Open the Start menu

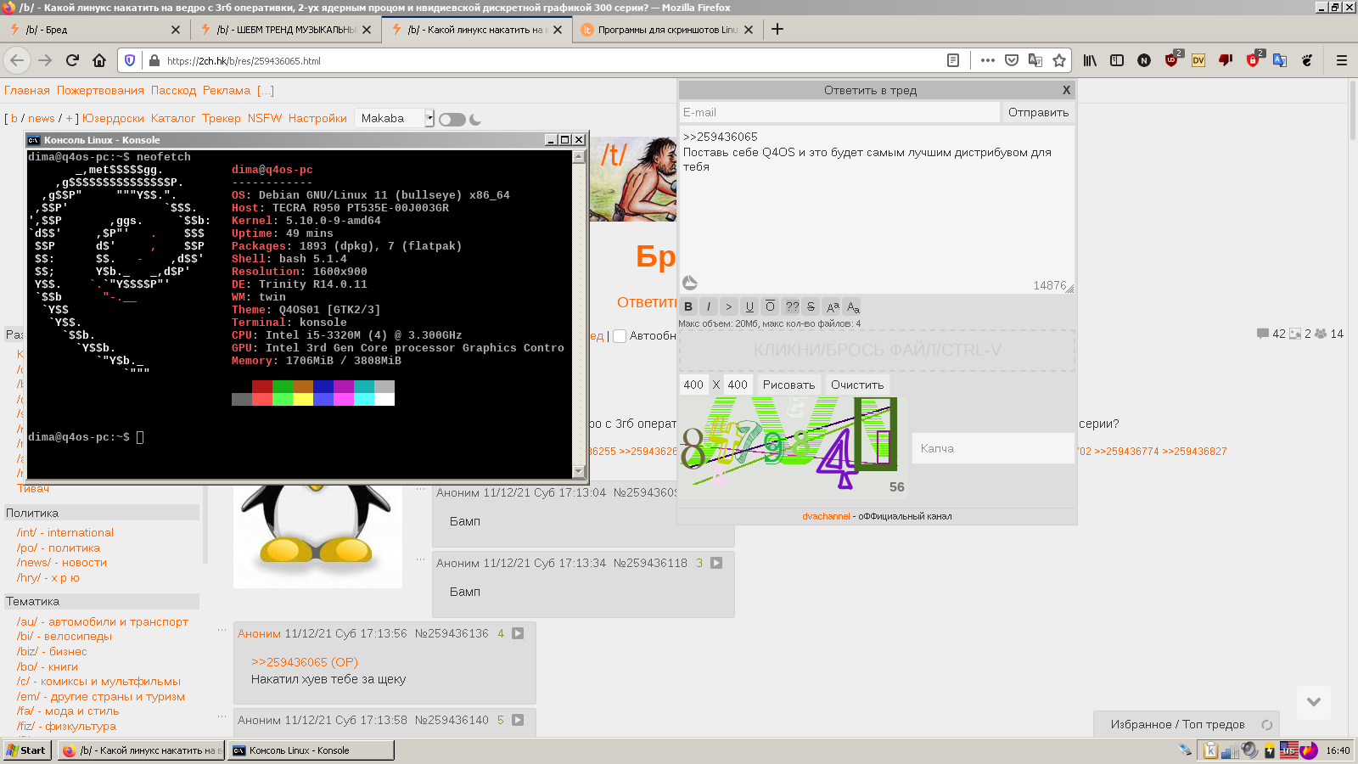[26, 750]
